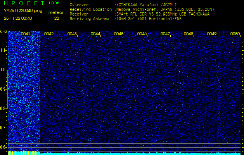This screenshot has width=244, height=155.
Task: Click the bright noise band in spectrogram
Action: click(24, 85)
